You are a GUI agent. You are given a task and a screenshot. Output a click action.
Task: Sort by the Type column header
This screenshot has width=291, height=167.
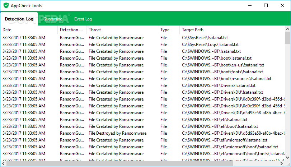pyautogui.click(x=169, y=30)
